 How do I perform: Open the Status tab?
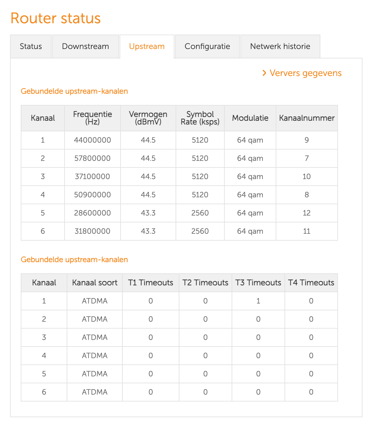tap(31, 46)
